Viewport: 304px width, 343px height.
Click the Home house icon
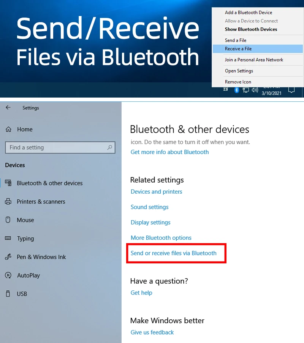point(8,129)
